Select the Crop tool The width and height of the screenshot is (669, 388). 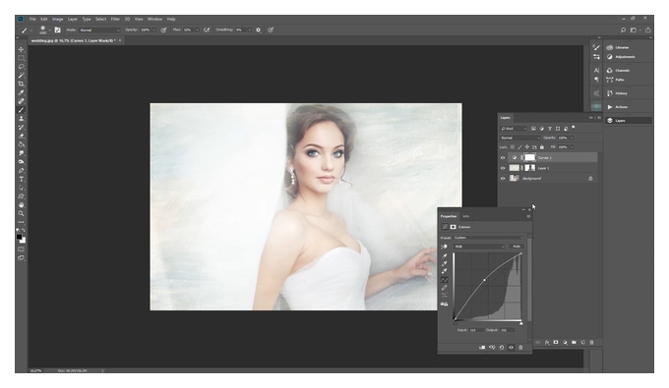[21, 83]
